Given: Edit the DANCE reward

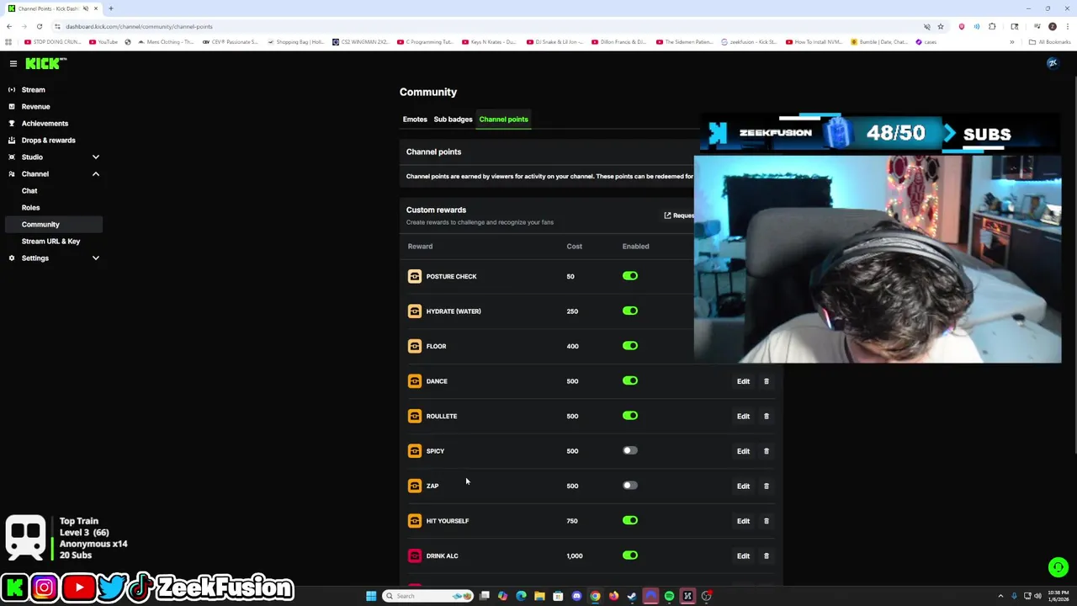Looking at the screenshot, I should pos(743,381).
